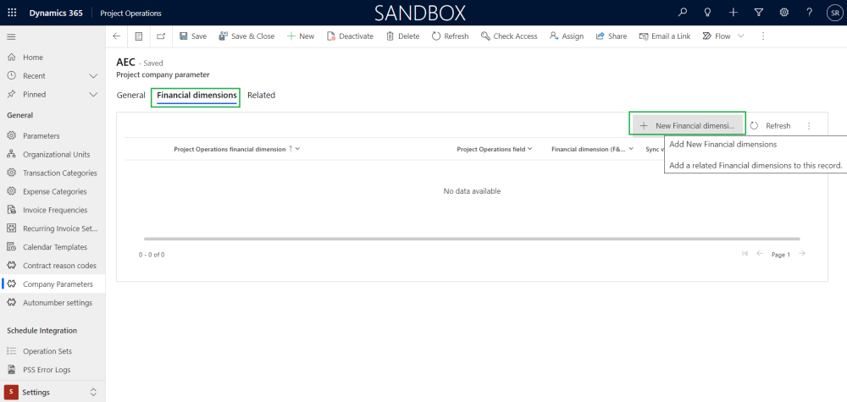Create a New record from command bar
This screenshot has width=847, height=402.
(x=301, y=36)
